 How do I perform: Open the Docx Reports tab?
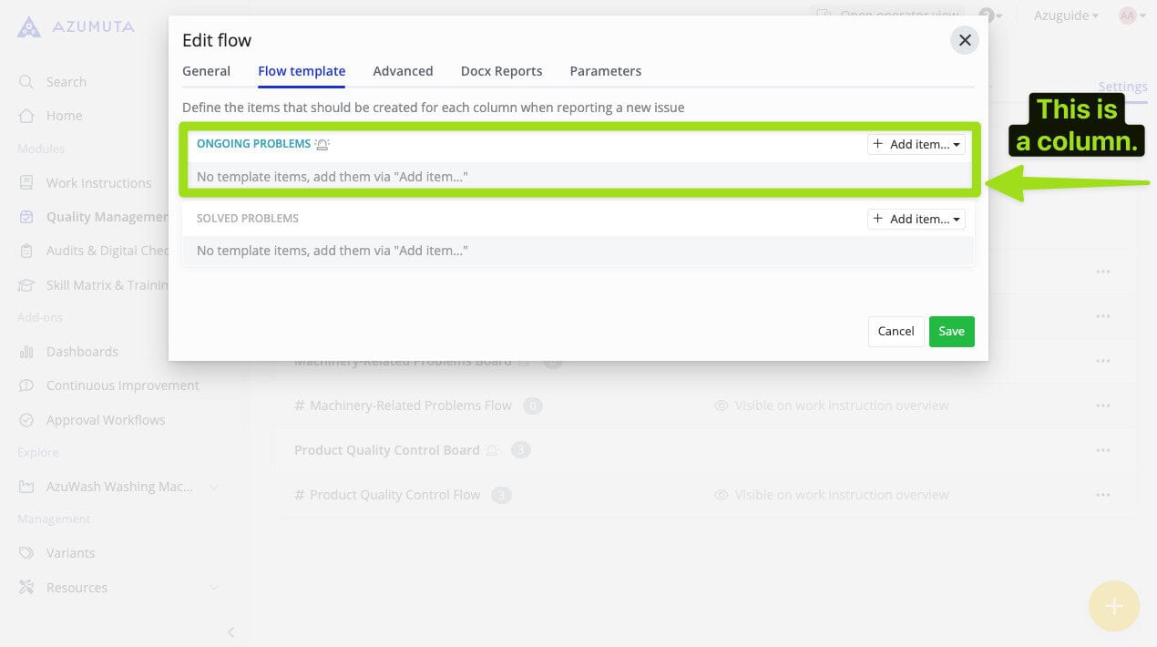point(501,71)
